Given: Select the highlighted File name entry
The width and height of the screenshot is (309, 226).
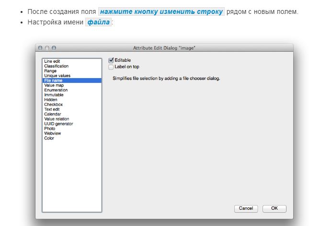Looking at the screenshot, I should click(72, 80).
